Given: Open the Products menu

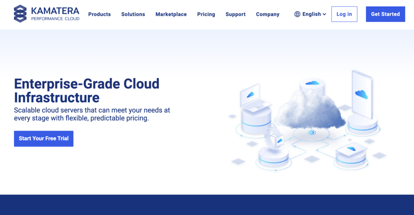Looking at the screenshot, I should [x=99, y=14].
